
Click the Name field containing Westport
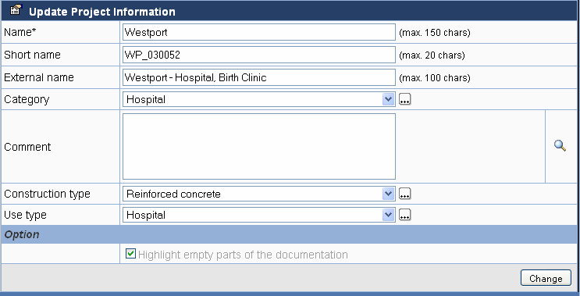259,32
